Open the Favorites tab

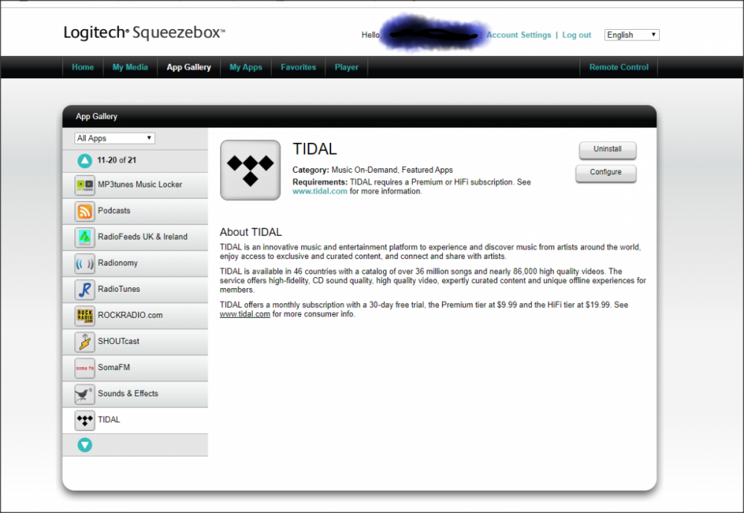click(x=298, y=67)
